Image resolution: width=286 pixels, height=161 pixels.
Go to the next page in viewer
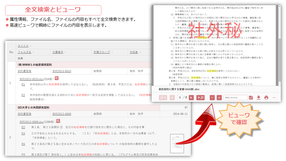point(191,98)
